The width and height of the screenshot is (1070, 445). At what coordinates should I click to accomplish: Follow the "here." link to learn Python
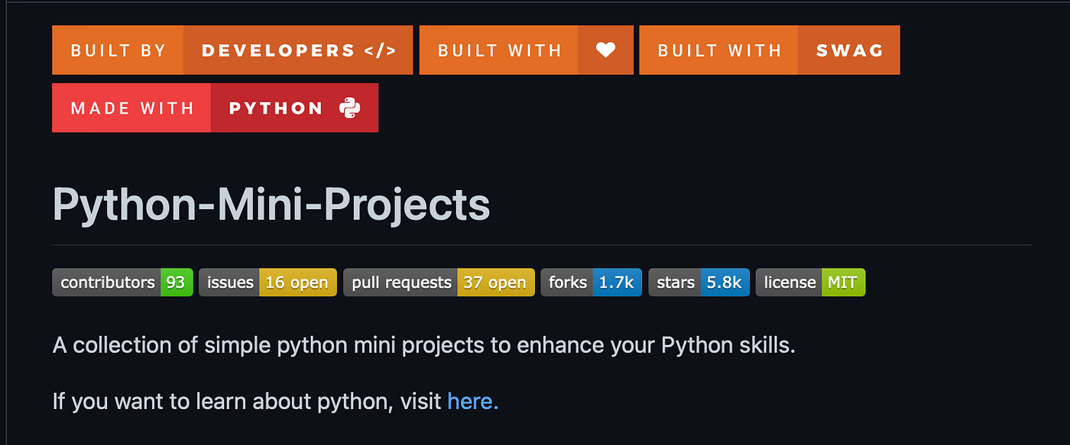coord(472,401)
